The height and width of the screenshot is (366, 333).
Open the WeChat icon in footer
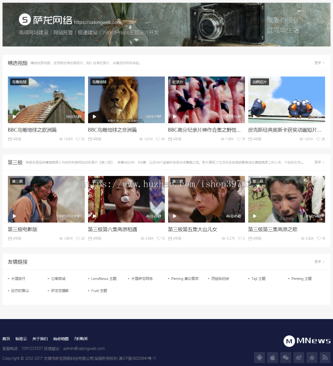click(286, 357)
